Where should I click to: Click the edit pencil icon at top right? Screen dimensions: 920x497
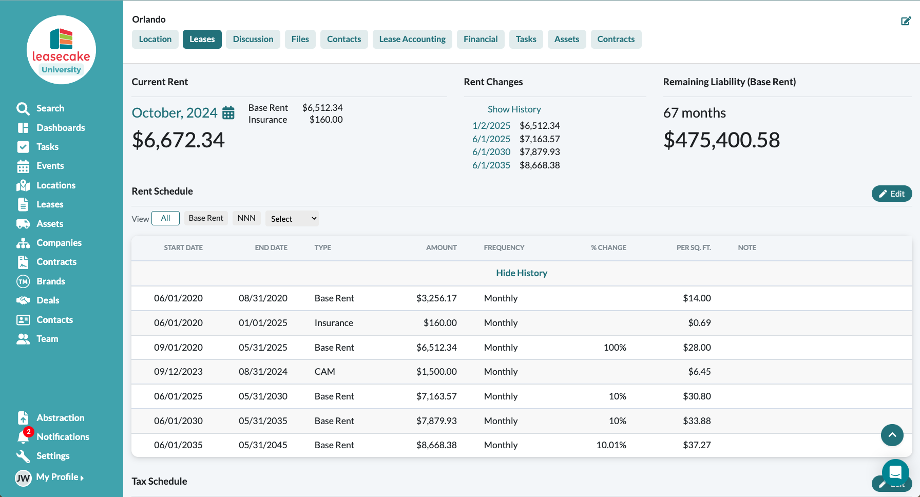[x=906, y=21]
